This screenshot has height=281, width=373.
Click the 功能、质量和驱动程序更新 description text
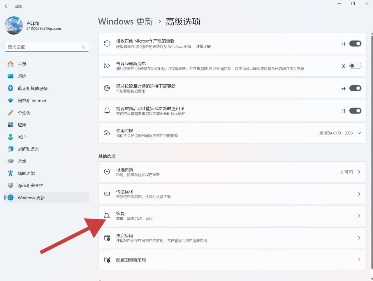tap(138, 175)
